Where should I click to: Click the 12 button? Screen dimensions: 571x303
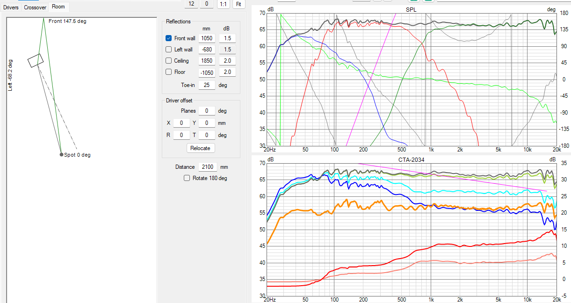click(191, 4)
